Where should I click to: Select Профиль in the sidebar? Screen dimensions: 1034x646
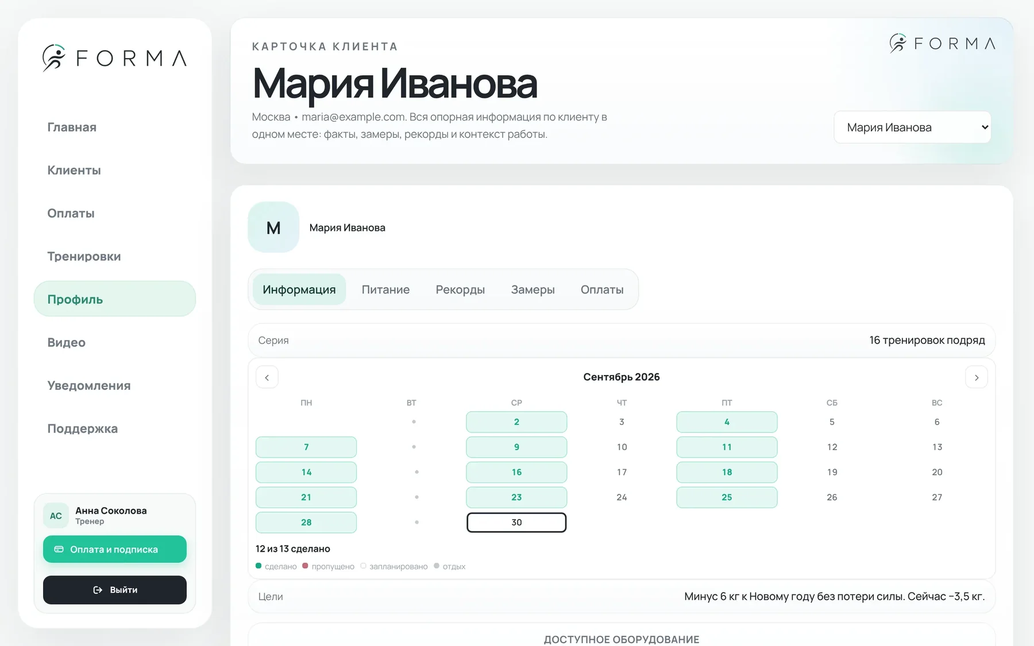click(115, 299)
